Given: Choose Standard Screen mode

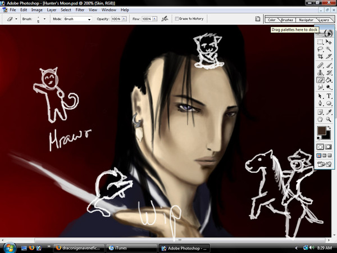Looking at the screenshot, I should [319, 156].
